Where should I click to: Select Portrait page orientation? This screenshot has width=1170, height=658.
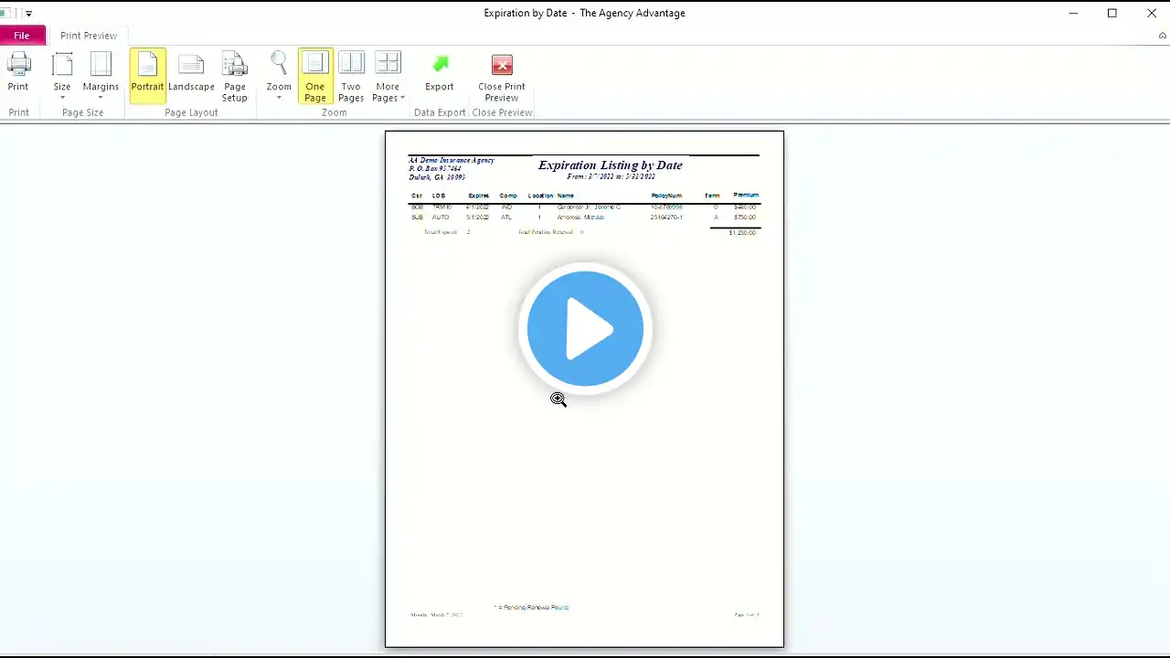point(147,75)
